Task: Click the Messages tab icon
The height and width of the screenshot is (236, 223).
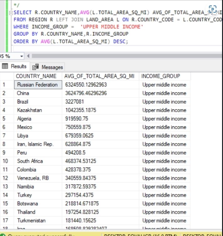Action: click(x=35, y=67)
